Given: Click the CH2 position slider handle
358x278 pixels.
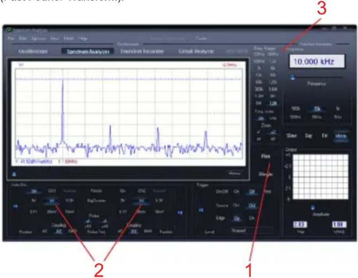Looking at the screenshot, I should click(180, 212).
